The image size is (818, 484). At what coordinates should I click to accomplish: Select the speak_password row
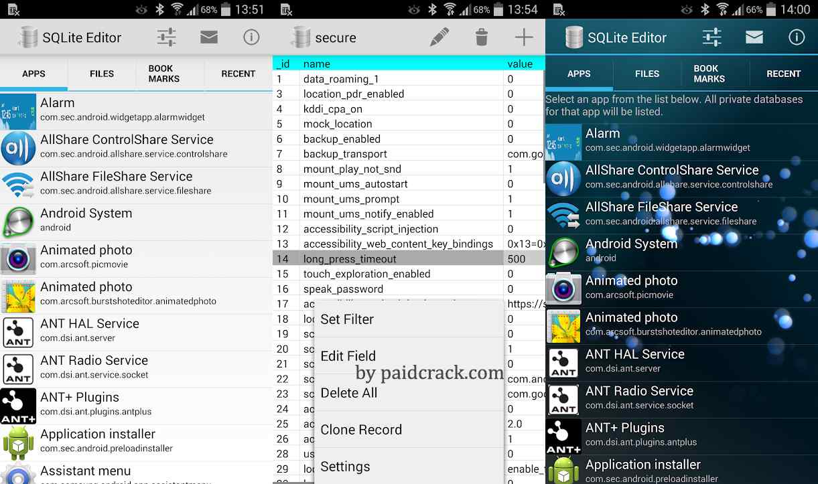click(409, 289)
